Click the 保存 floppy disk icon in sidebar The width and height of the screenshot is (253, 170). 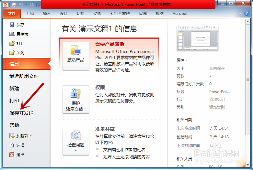(12, 25)
